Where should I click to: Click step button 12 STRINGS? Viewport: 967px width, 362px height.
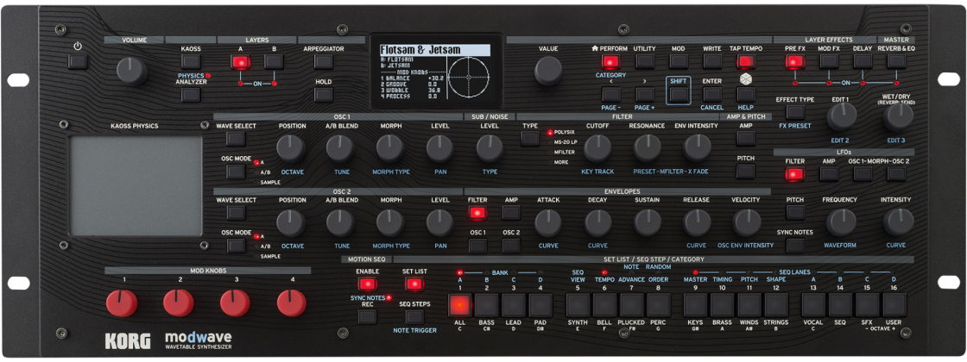(776, 305)
